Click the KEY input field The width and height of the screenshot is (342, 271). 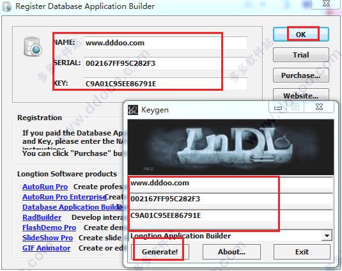point(166,84)
